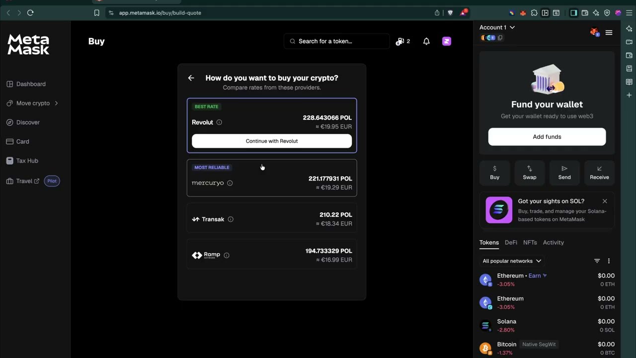The image size is (636, 358).
Task: Open Dashboard in the sidebar
Action: 31,84
